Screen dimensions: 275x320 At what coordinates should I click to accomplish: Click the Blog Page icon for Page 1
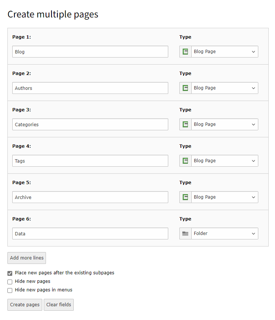click(x=185, y=52)
